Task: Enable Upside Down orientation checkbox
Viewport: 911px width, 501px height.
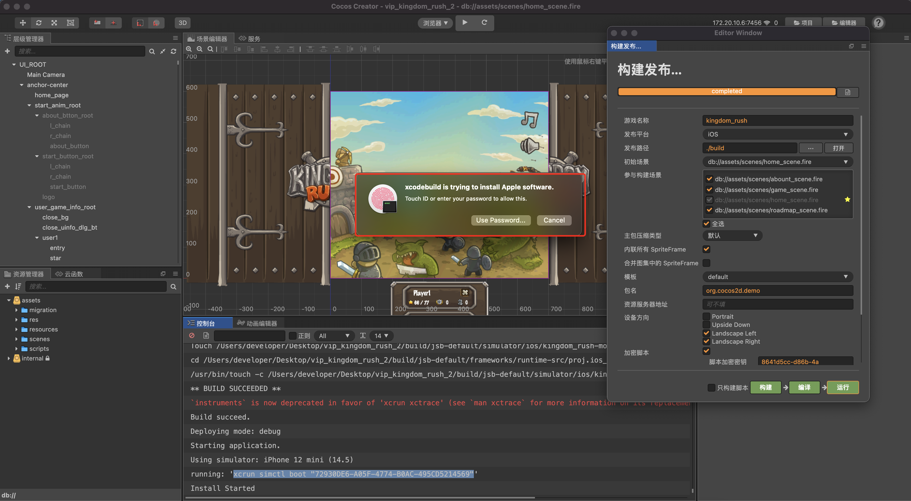Action: (706, 325)
